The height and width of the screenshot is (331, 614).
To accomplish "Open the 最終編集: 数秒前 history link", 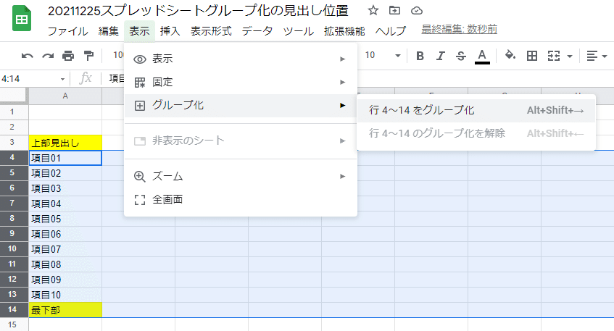I will 460,30.
